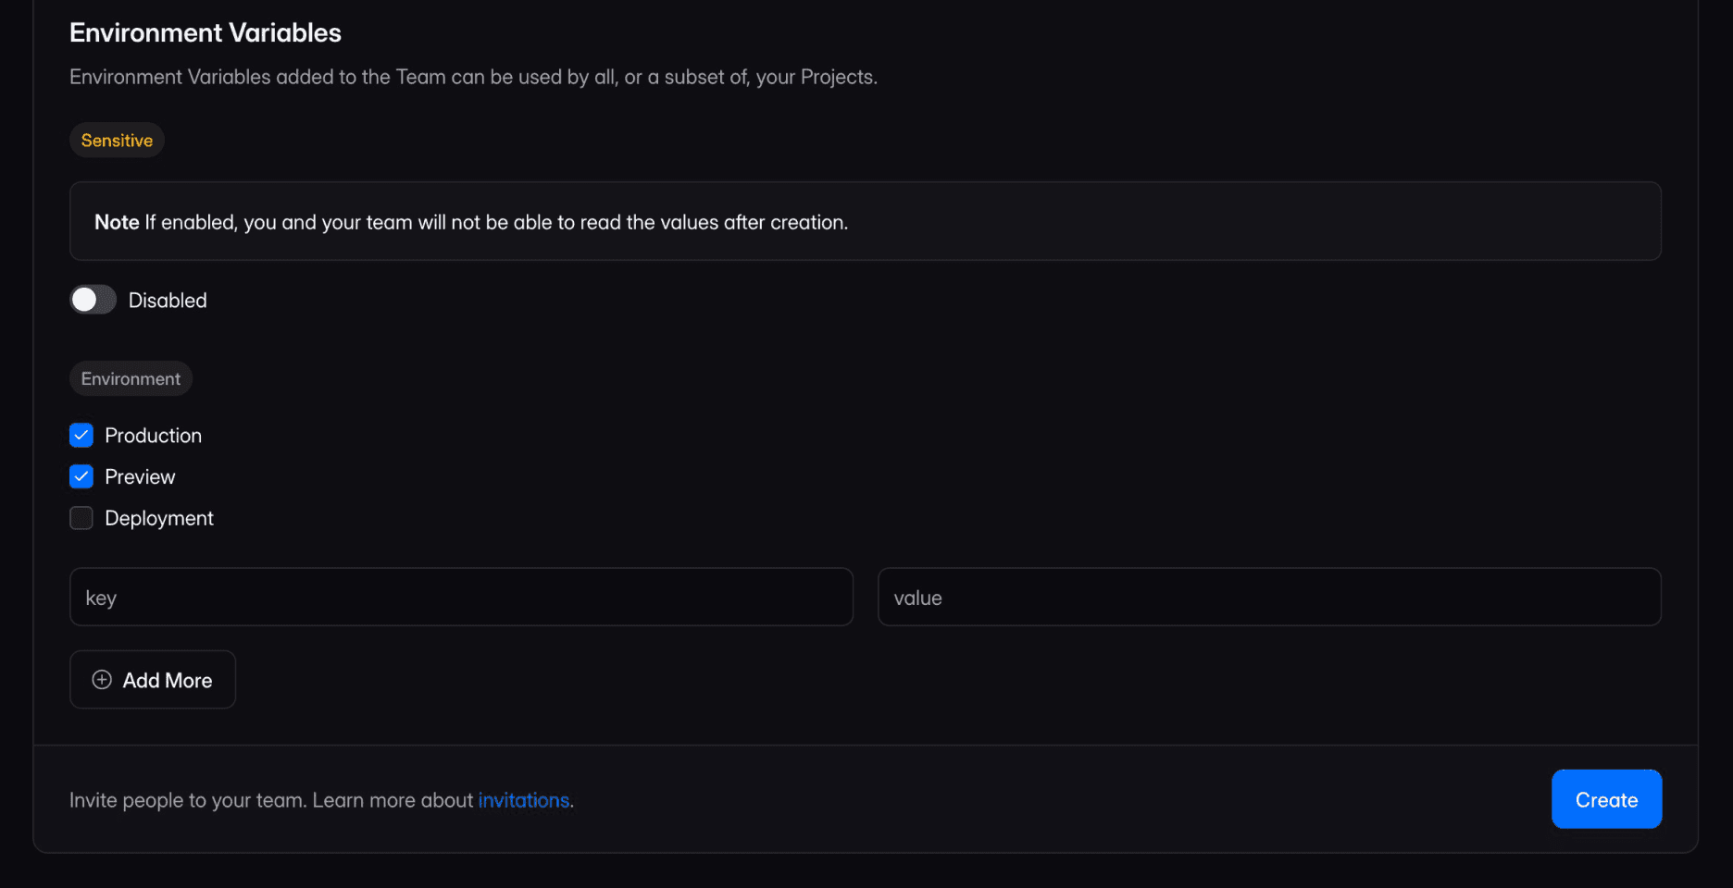Select the Deployment label text
The height and width of the screenshot is (888, 1733).
[x=159, y=518]
